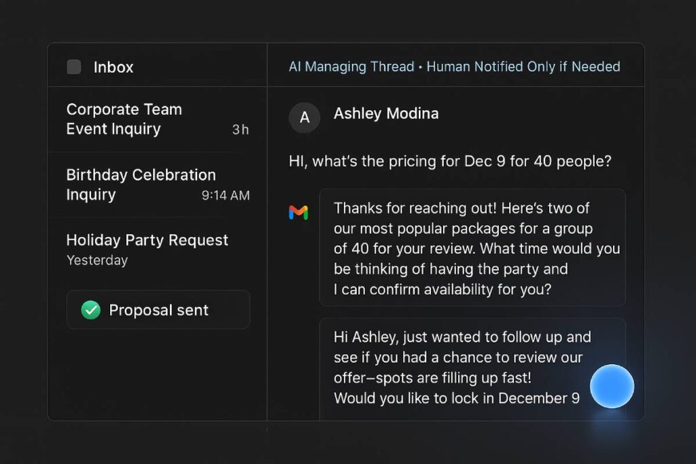Select the Holiday Party Request thread

147,240
